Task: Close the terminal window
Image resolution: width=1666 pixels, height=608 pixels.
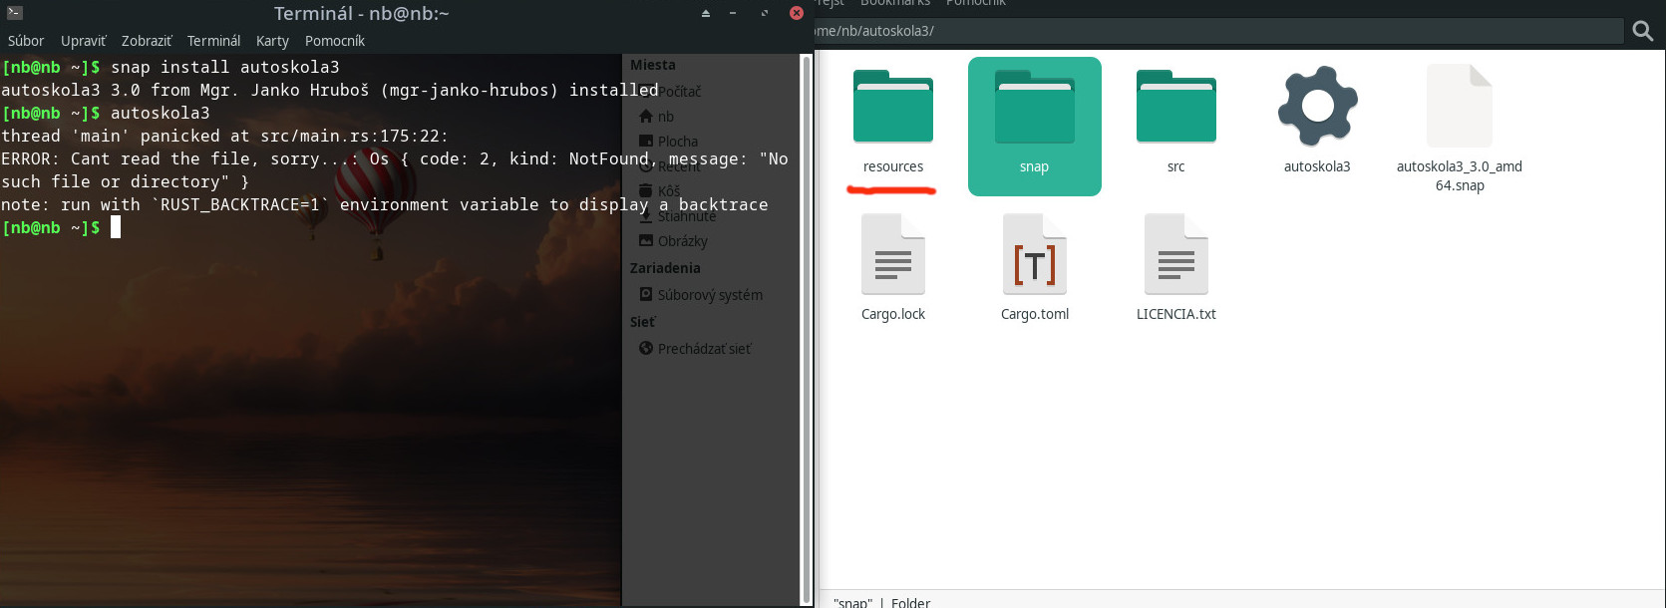Action: point(796,13)
